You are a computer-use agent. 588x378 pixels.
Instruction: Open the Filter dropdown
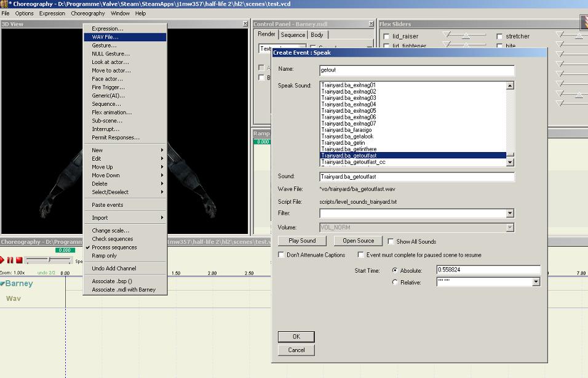click(510, 213)
